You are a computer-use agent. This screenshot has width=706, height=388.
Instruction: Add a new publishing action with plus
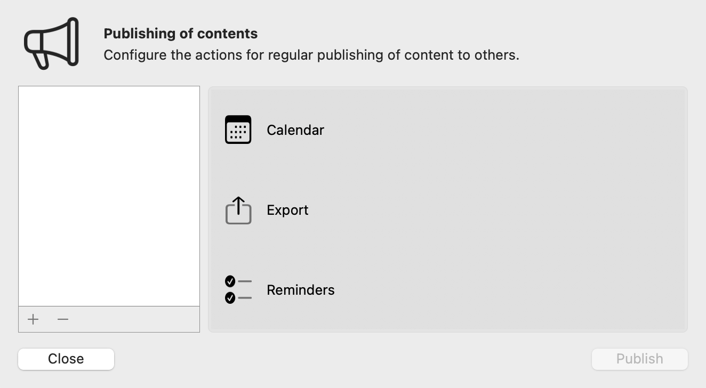tap(33, 319)
